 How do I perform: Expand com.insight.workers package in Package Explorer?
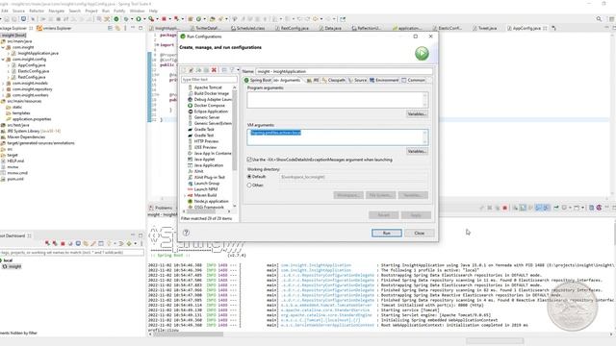(3, 95)
